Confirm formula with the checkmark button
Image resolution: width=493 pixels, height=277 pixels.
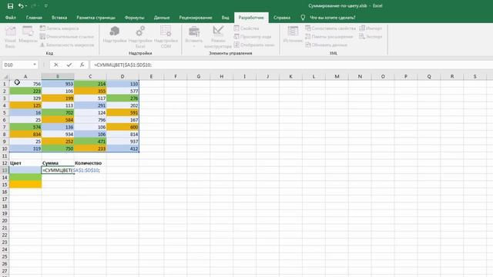[x=69, y=65]
